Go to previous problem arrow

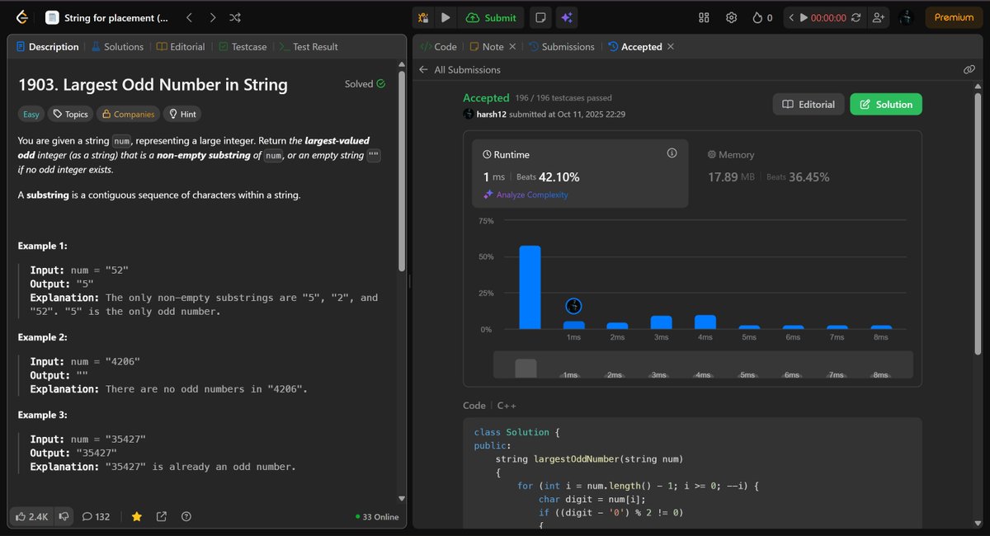[189, 17]
